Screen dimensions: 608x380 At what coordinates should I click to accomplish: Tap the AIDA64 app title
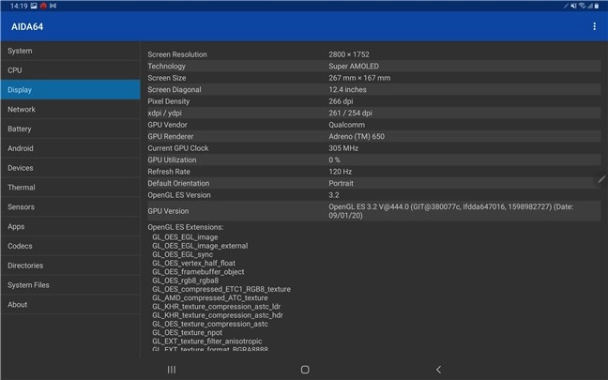[27, 27]
